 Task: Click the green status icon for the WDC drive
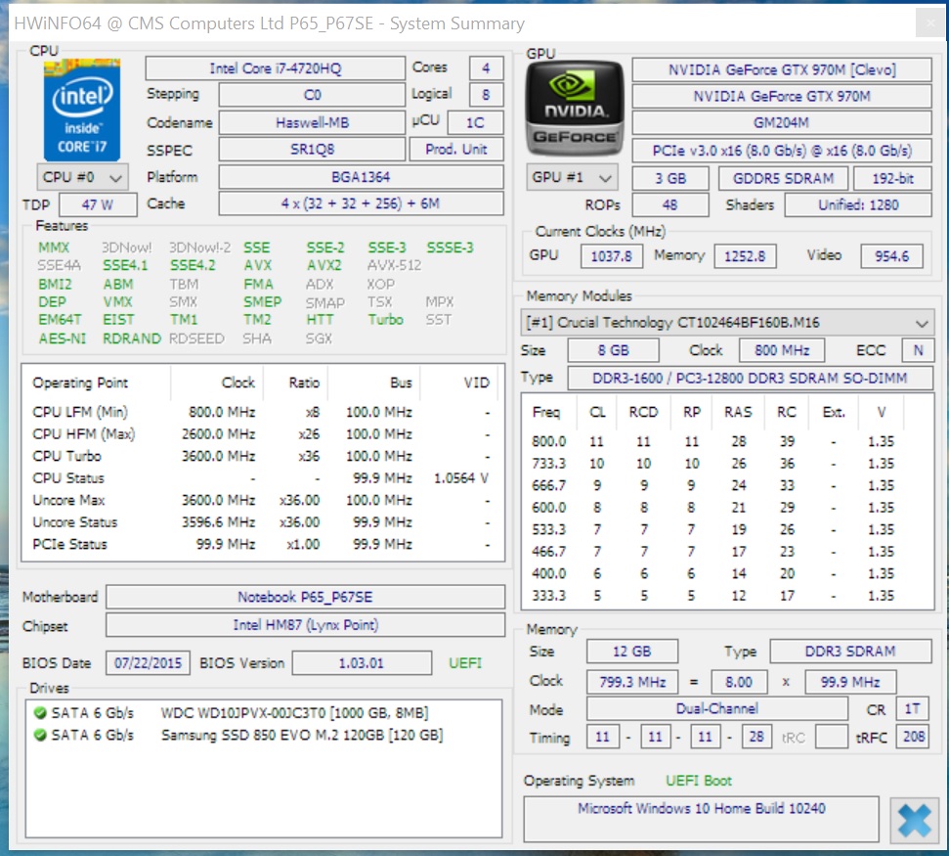click(x=40, y=713)
